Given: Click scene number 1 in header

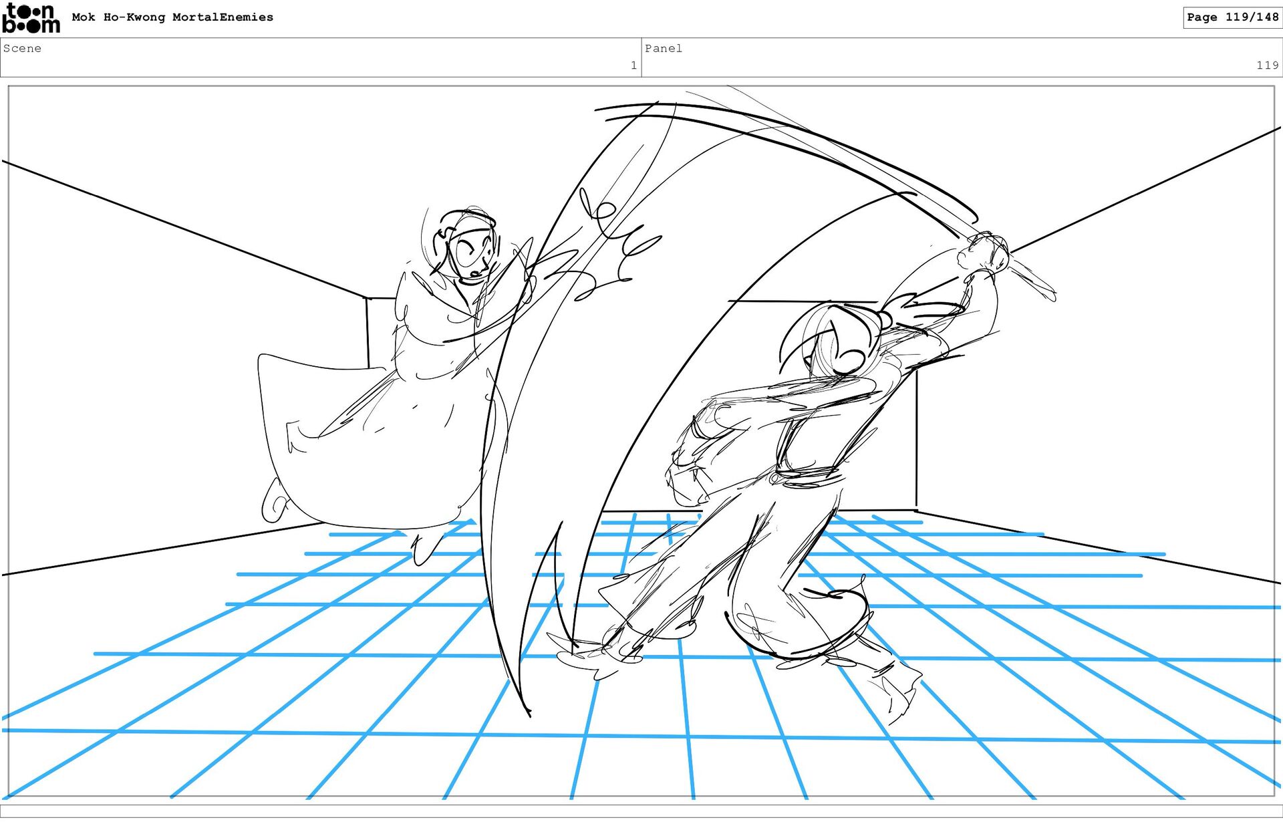Looking at the screenshot, I should (x=633, y=65).
